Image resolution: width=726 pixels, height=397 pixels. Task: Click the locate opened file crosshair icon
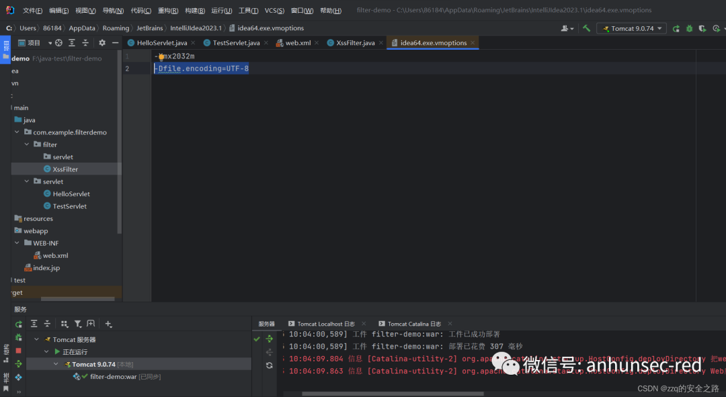[58, 42]
